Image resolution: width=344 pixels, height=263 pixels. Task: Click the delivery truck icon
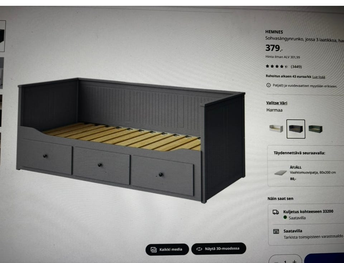pyautogui.click(x=276, y=212)
